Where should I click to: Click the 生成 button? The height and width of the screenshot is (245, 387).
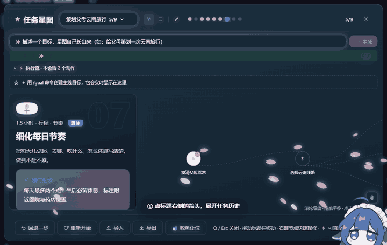[363, 41]
